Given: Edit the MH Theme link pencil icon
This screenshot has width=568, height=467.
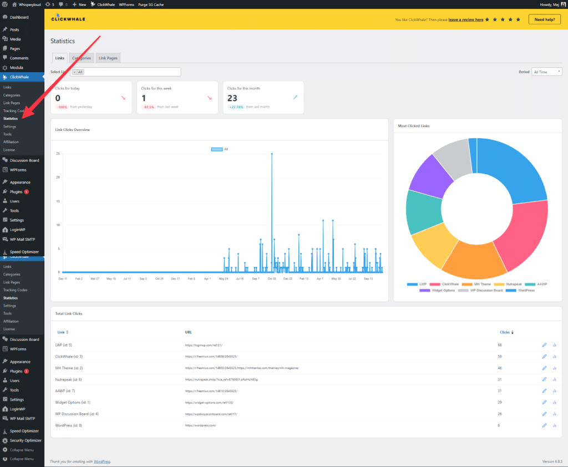Looking at the screenshot, I should 544,368.
